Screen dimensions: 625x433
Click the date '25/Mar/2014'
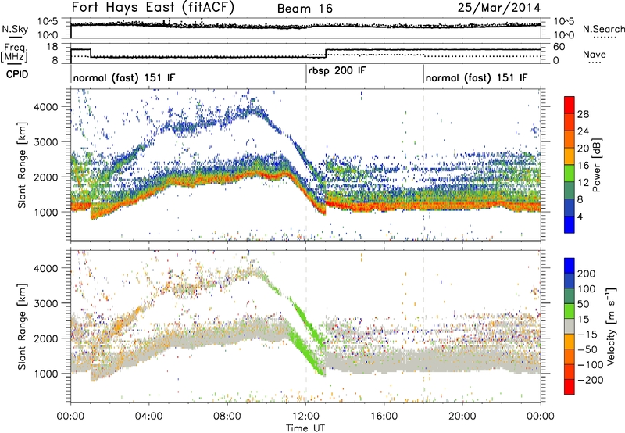[x=499, y=8]
